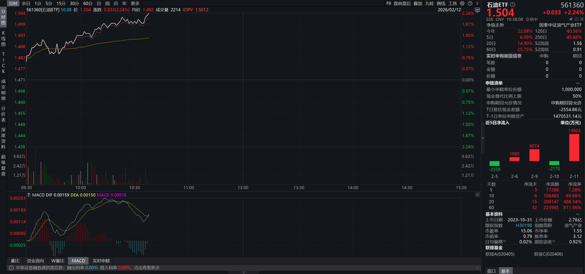Open K线图 in left sidebar
This screenshot has height=274, width=585.
(x=3, y=38)
